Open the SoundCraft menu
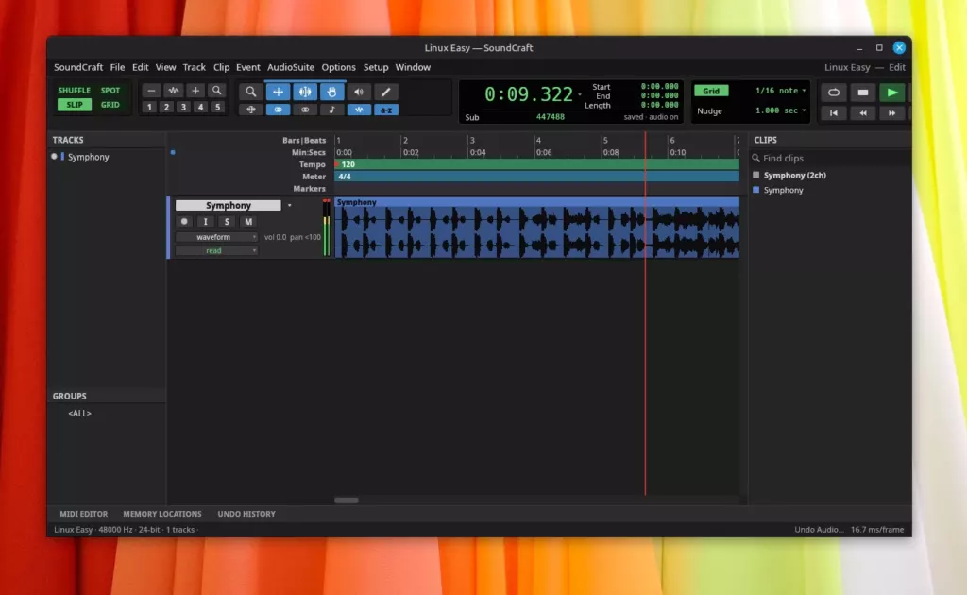967x595 pixels. (x=78, y=67)
